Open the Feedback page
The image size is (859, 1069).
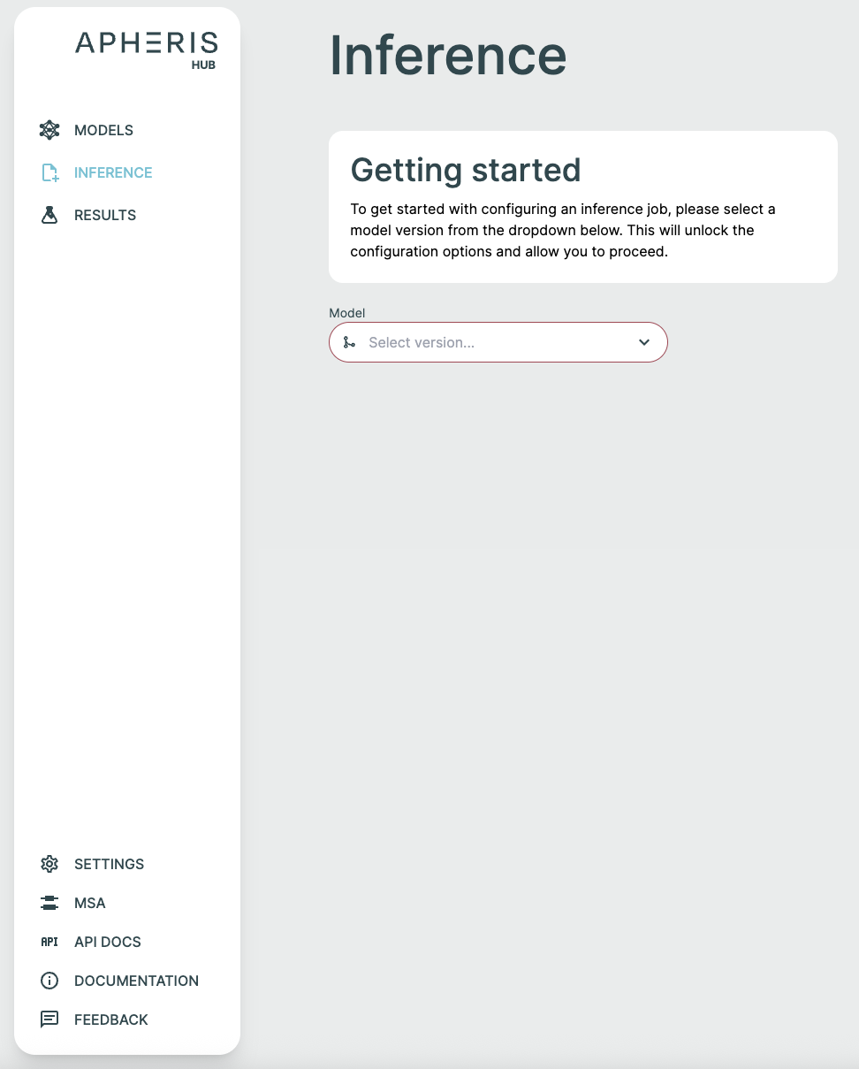click(x=110, y=1019)
